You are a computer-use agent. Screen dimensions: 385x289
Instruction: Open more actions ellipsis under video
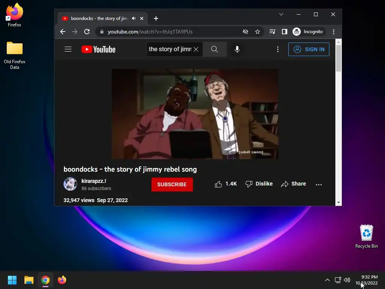[x=319, y=184]
